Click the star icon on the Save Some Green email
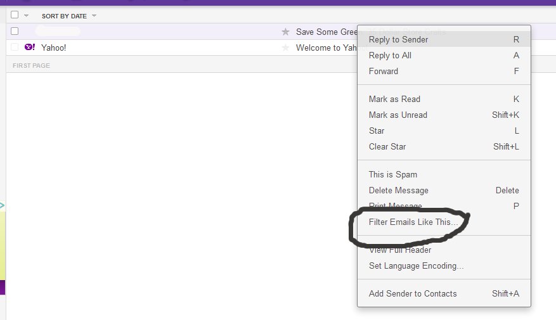 pyautogui.click(x=285, y=32)
